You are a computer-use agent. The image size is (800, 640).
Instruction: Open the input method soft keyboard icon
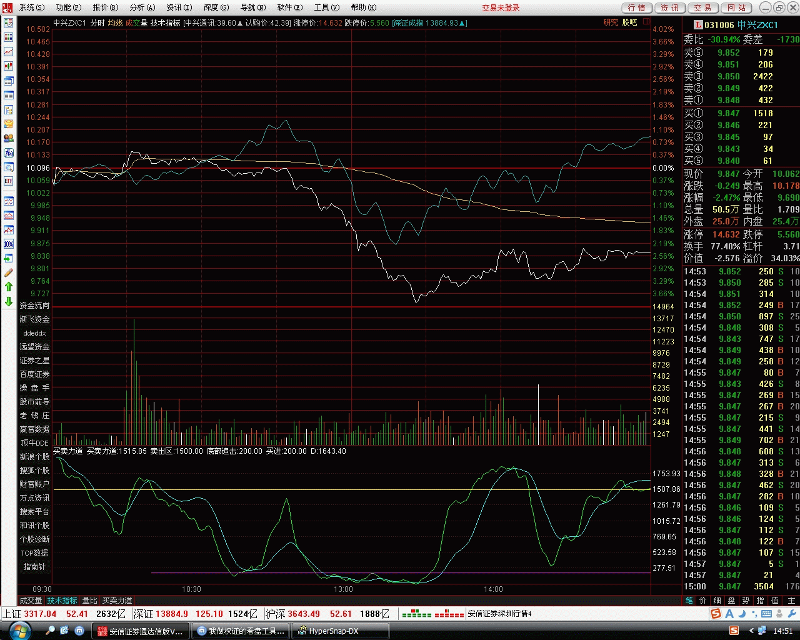click(x=766, y=614)
